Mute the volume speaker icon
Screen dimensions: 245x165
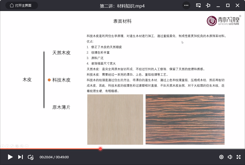tap(230, 157)
